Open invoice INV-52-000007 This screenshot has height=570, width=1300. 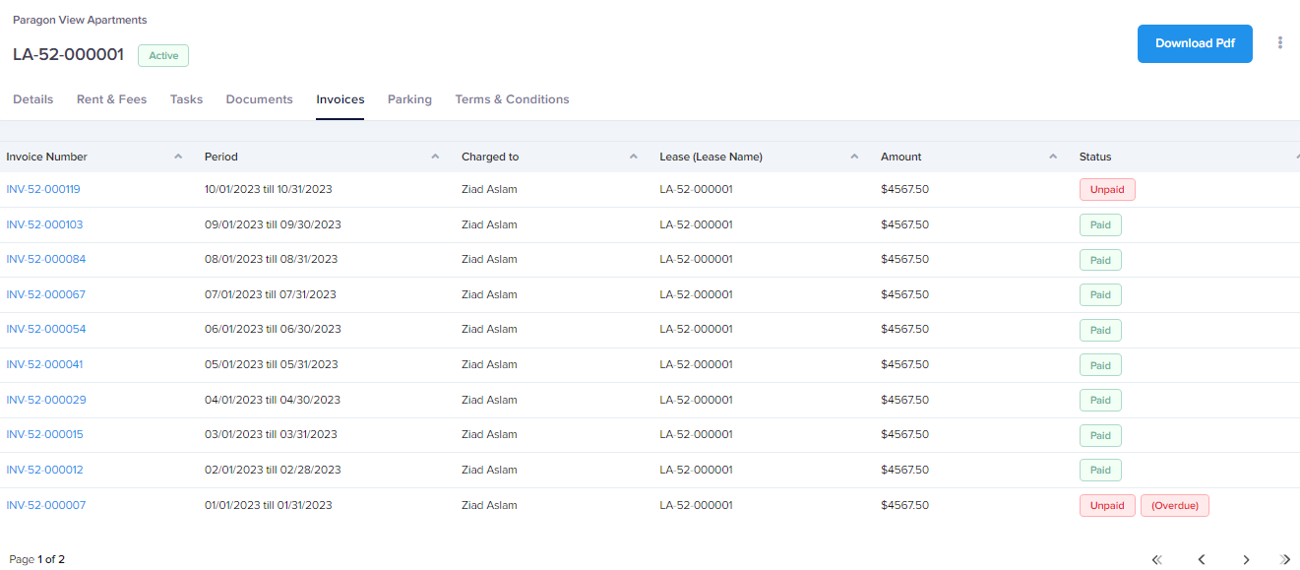point(46,505)
